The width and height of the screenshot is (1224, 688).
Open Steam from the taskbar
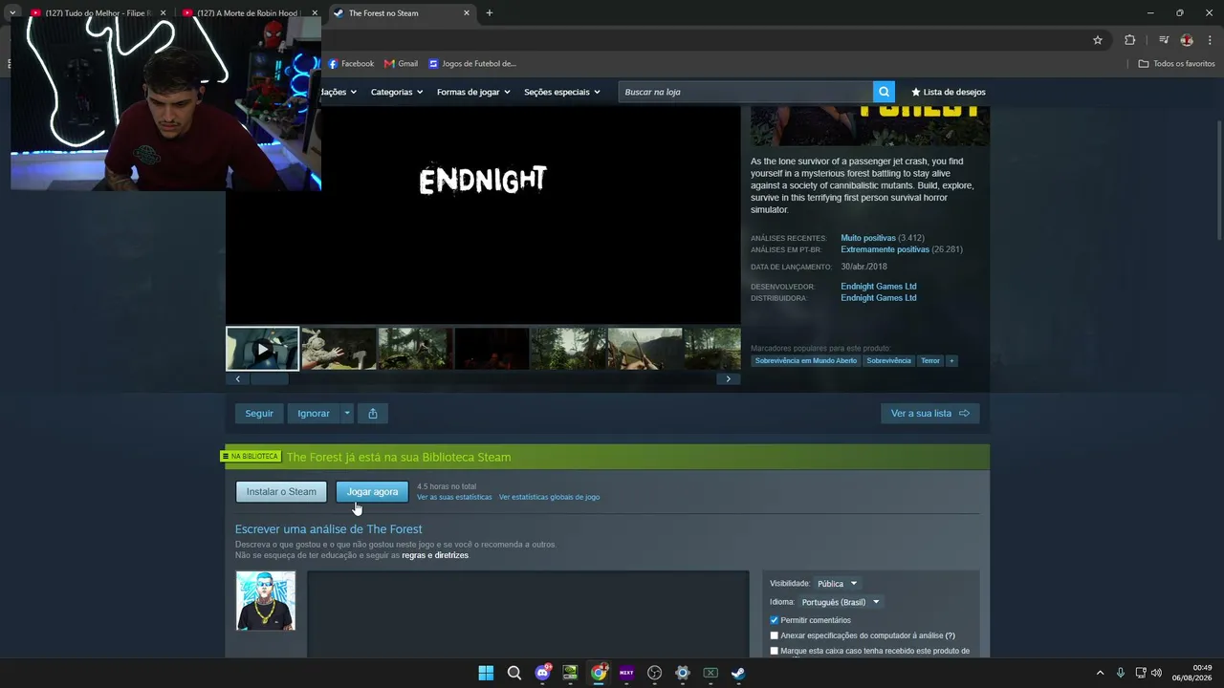click(x=738, y=673)
